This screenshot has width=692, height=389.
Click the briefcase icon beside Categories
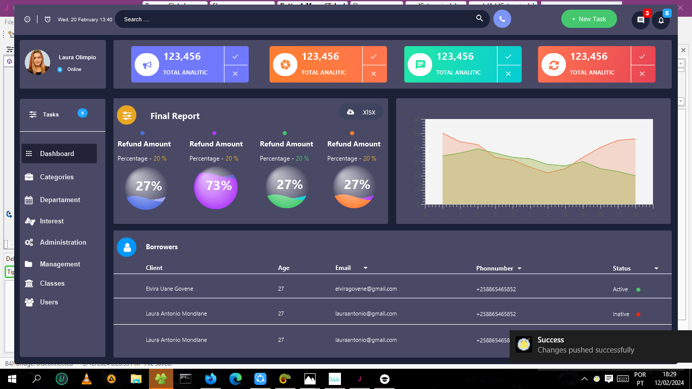(x=29, y=177)
